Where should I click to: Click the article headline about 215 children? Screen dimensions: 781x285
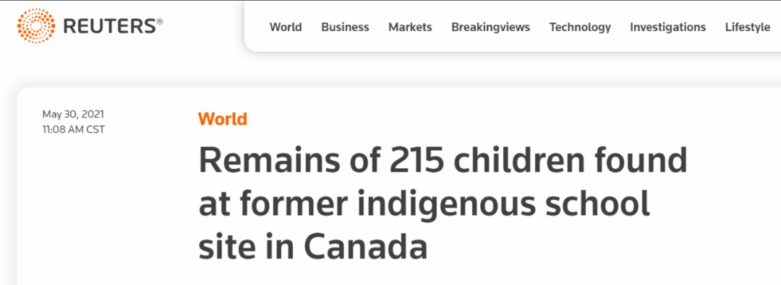click(443, 204)
